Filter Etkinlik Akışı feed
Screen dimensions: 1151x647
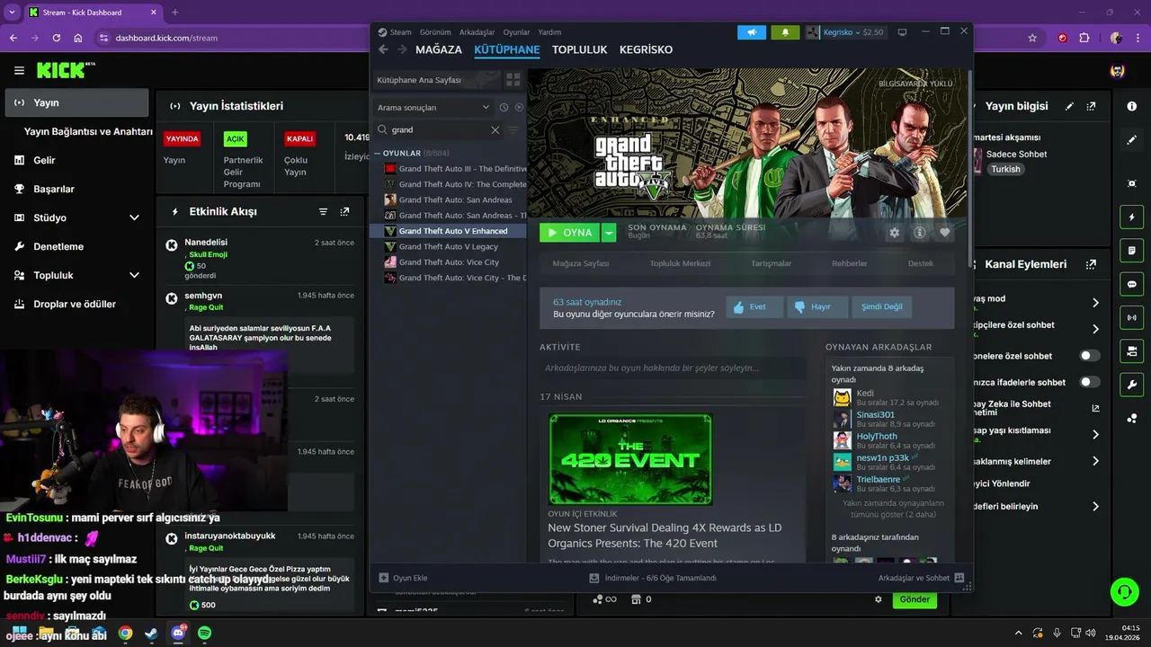[323, 211]
